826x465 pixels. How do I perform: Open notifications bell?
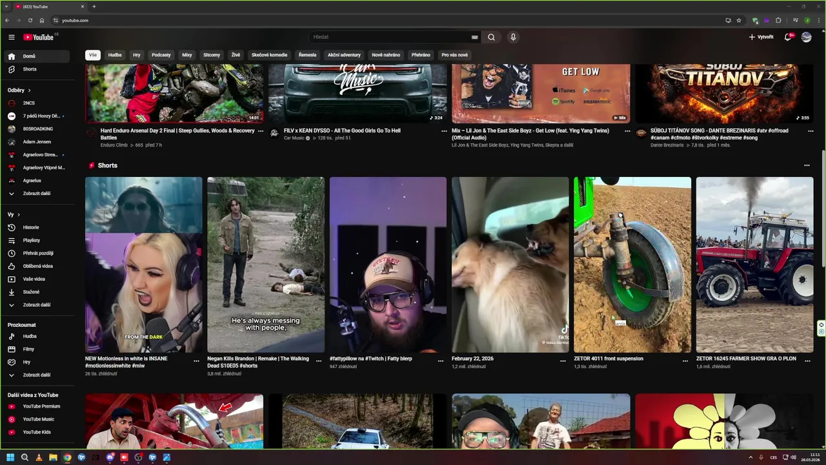787,37
